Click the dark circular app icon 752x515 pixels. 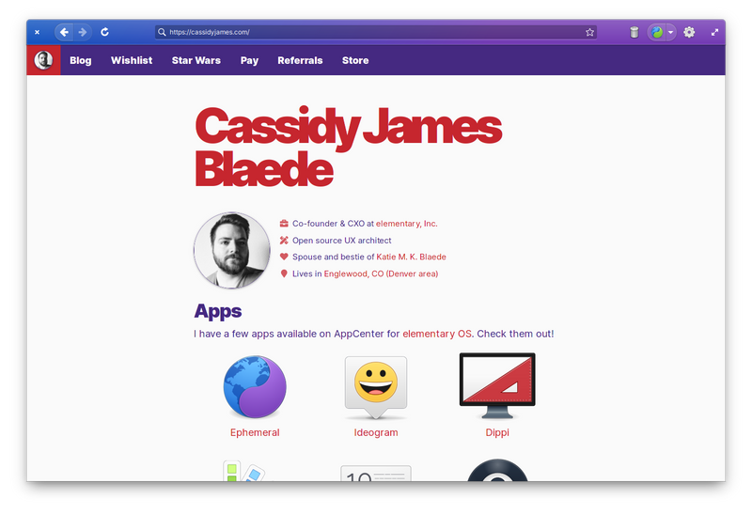[x=497, y=470]
